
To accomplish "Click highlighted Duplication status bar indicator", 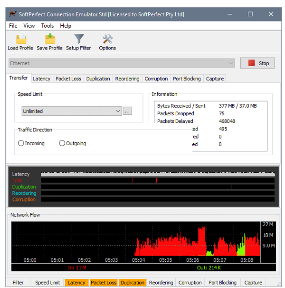I will tap(133, 282).
